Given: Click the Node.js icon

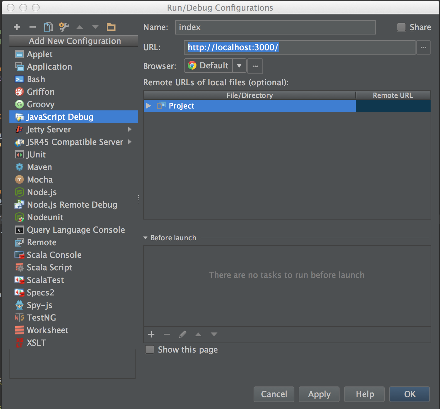Looking at the screenshot, I should click(19, 192).
